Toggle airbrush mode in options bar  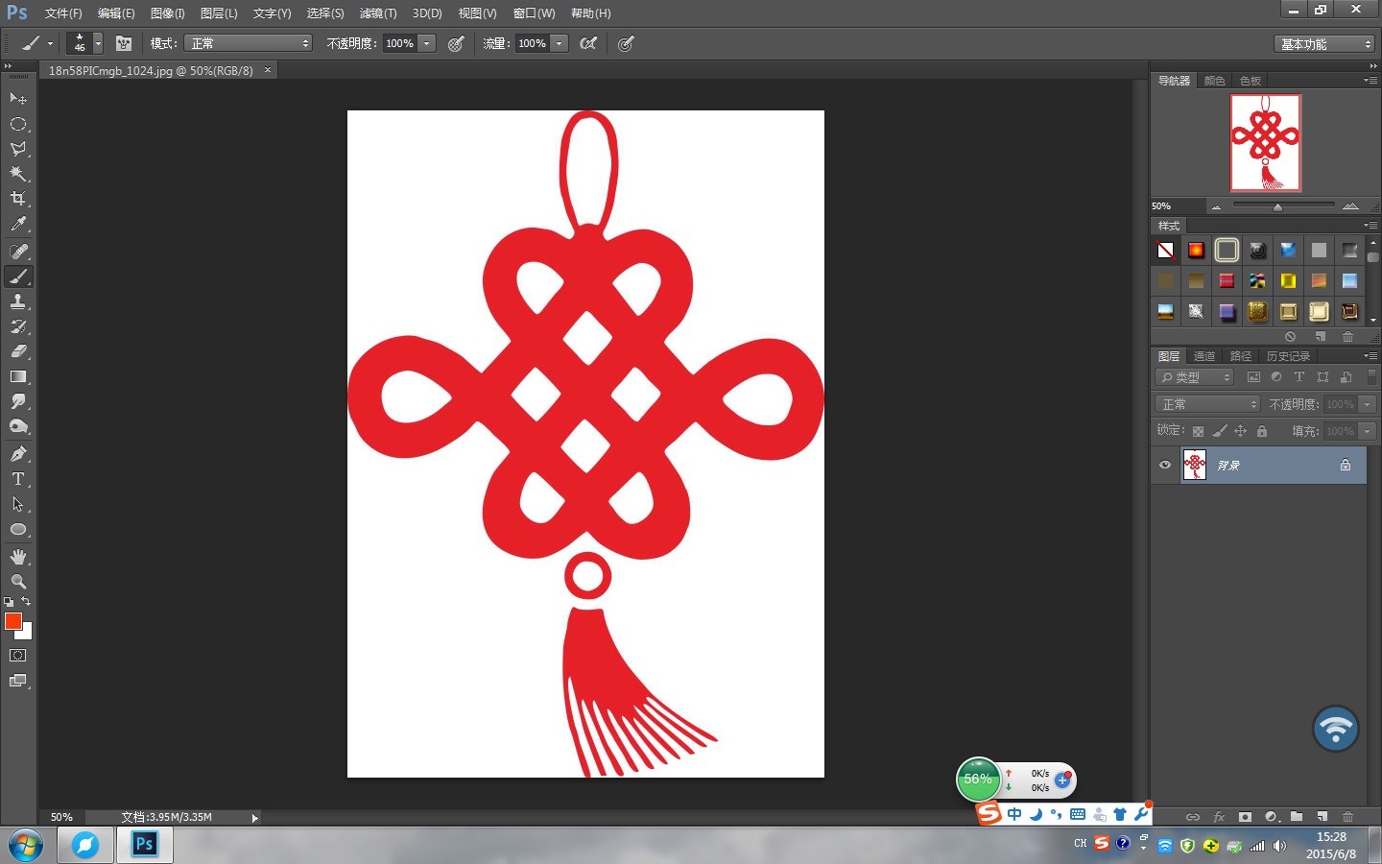588,43
